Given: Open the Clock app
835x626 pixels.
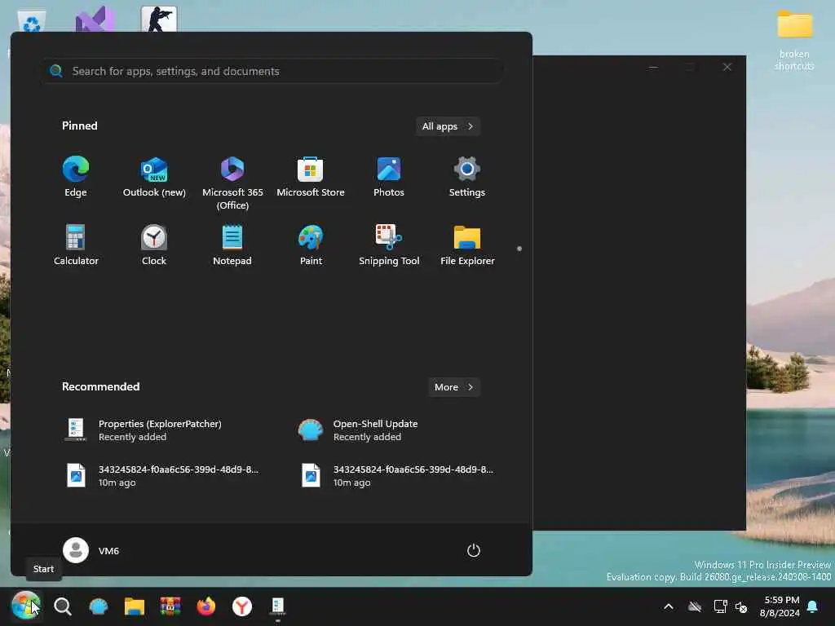Looking at the screenshot, I should tap(154, 245).
